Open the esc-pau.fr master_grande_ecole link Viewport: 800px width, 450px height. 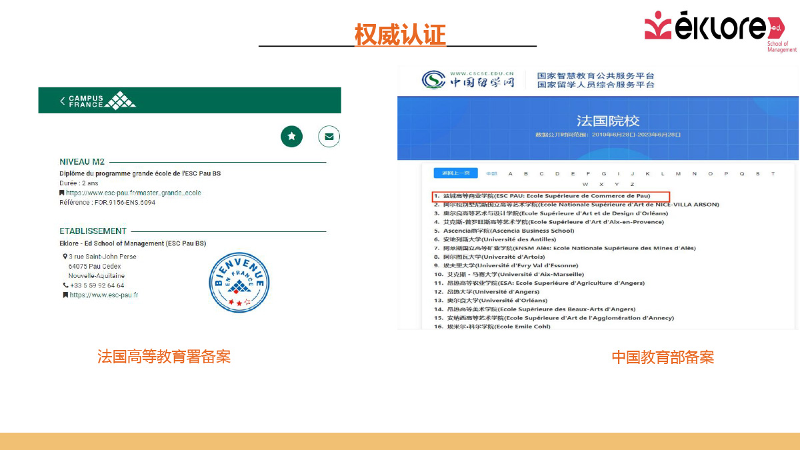click(133, 193)
